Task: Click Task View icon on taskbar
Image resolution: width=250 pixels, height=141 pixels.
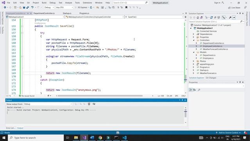Action: [x=68, y=137]
